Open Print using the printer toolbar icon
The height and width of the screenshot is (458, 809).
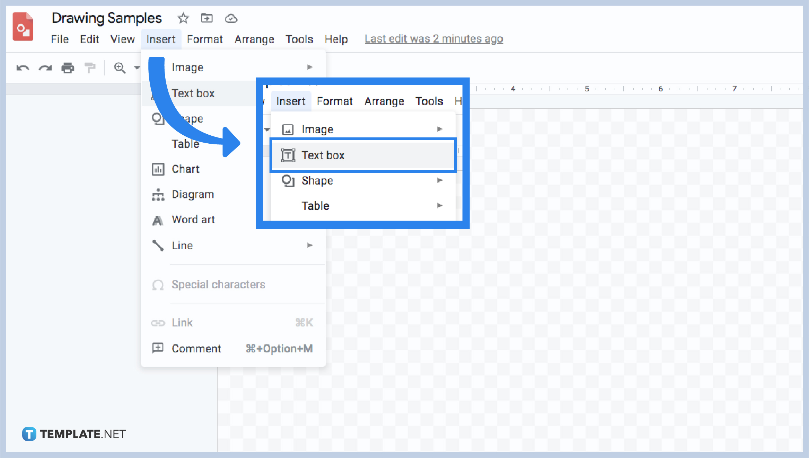tap(68, 68)
